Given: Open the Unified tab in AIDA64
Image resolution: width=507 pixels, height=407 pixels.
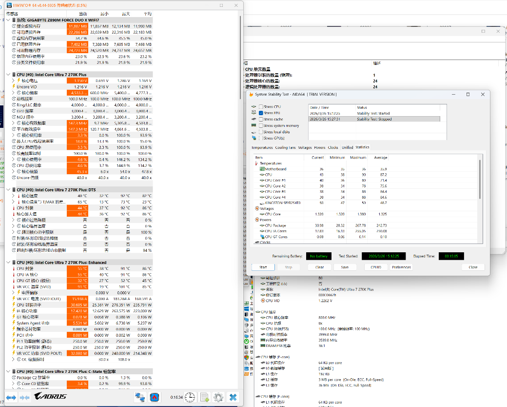Looking at the screenshot, I should (347, 147).
